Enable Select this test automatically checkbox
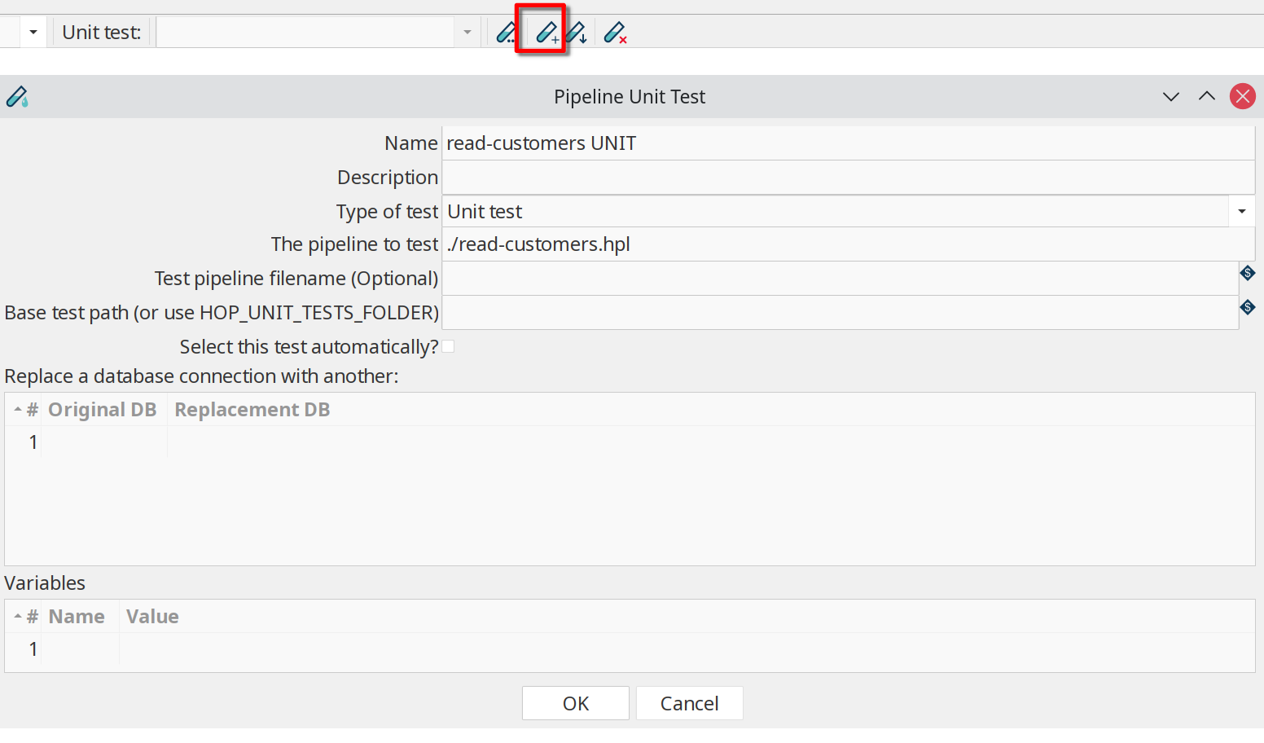The width and height of the screenshot is (1264, 743). click(x=448, y=346)
